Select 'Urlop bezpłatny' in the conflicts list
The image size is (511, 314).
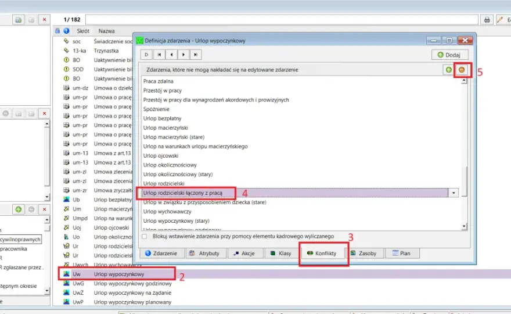162,119
